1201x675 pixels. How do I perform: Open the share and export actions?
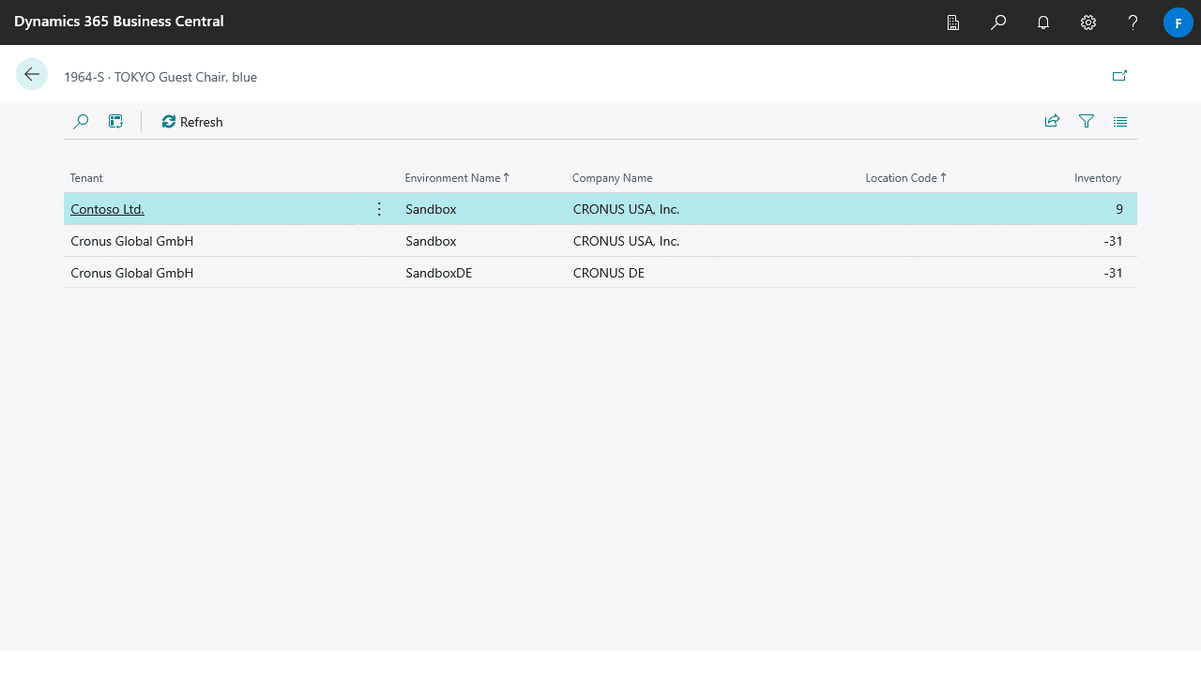pos(1052,121)
